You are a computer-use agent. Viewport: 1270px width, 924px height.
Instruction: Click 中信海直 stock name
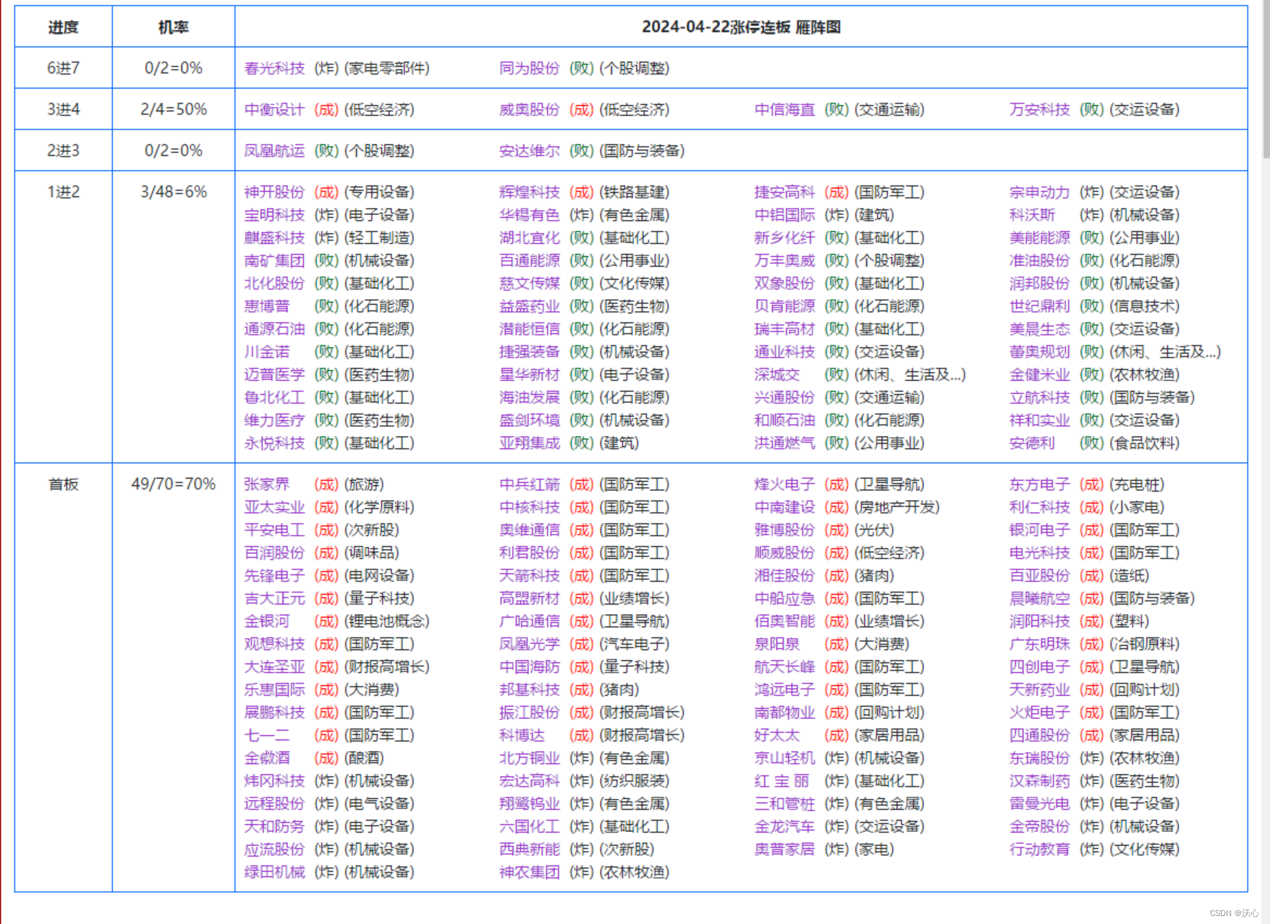[784, 109]
